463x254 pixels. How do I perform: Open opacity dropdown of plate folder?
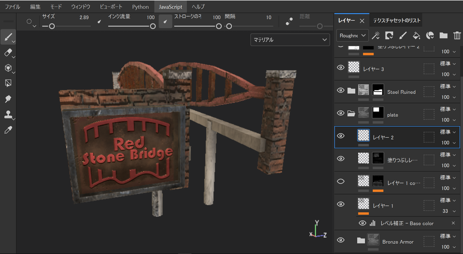point(449,120)
